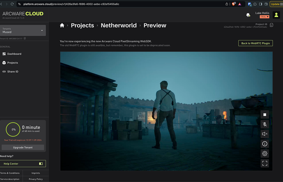Image resolution: width=283 pixels, height=182 pixels.
Task: Click the Netherworld stream viewport
Action: [166, 111]
